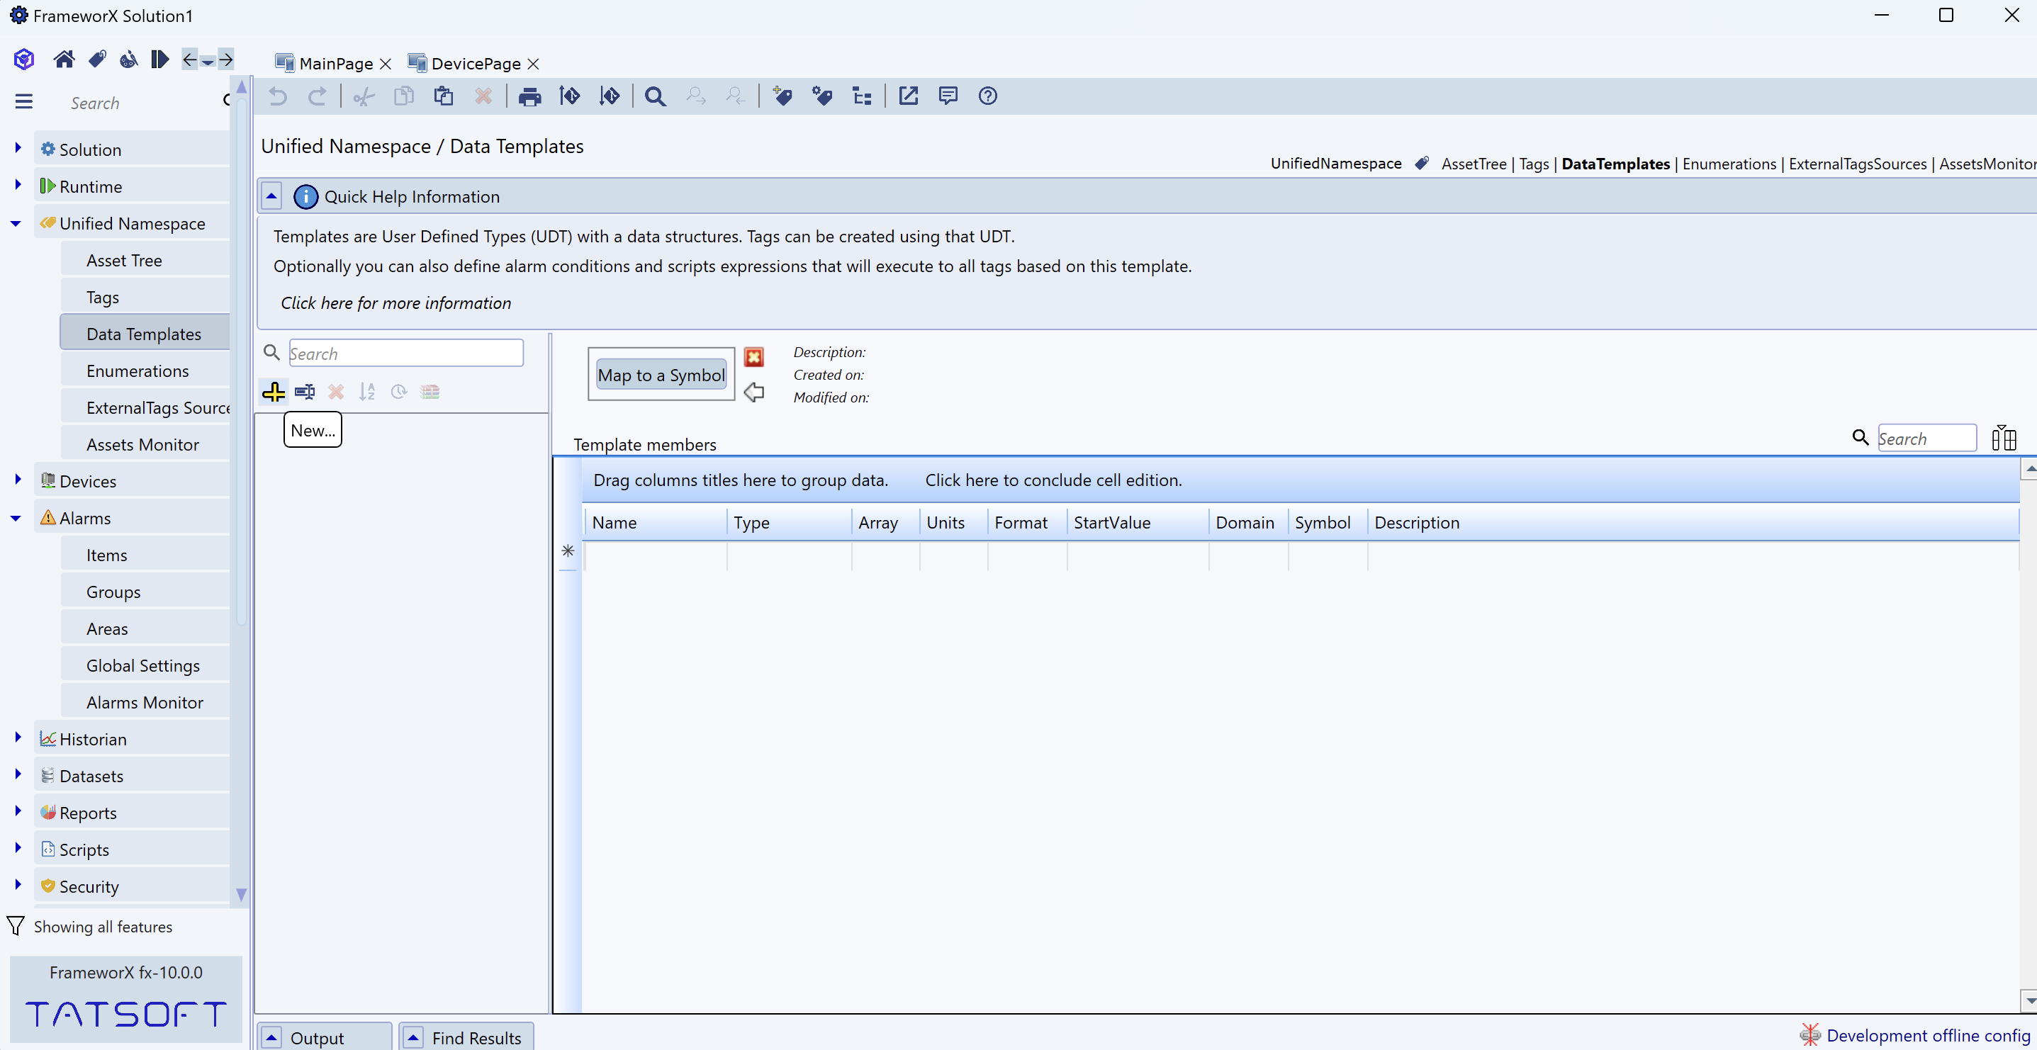Click the tree structure toolbar icon
Viewport: 2037px width, 1050px height.
point(862,96)
